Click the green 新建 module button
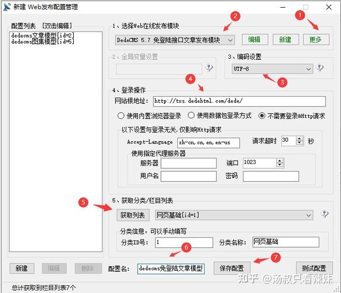The height and width of the screenshot is (293, 341). 285,40
